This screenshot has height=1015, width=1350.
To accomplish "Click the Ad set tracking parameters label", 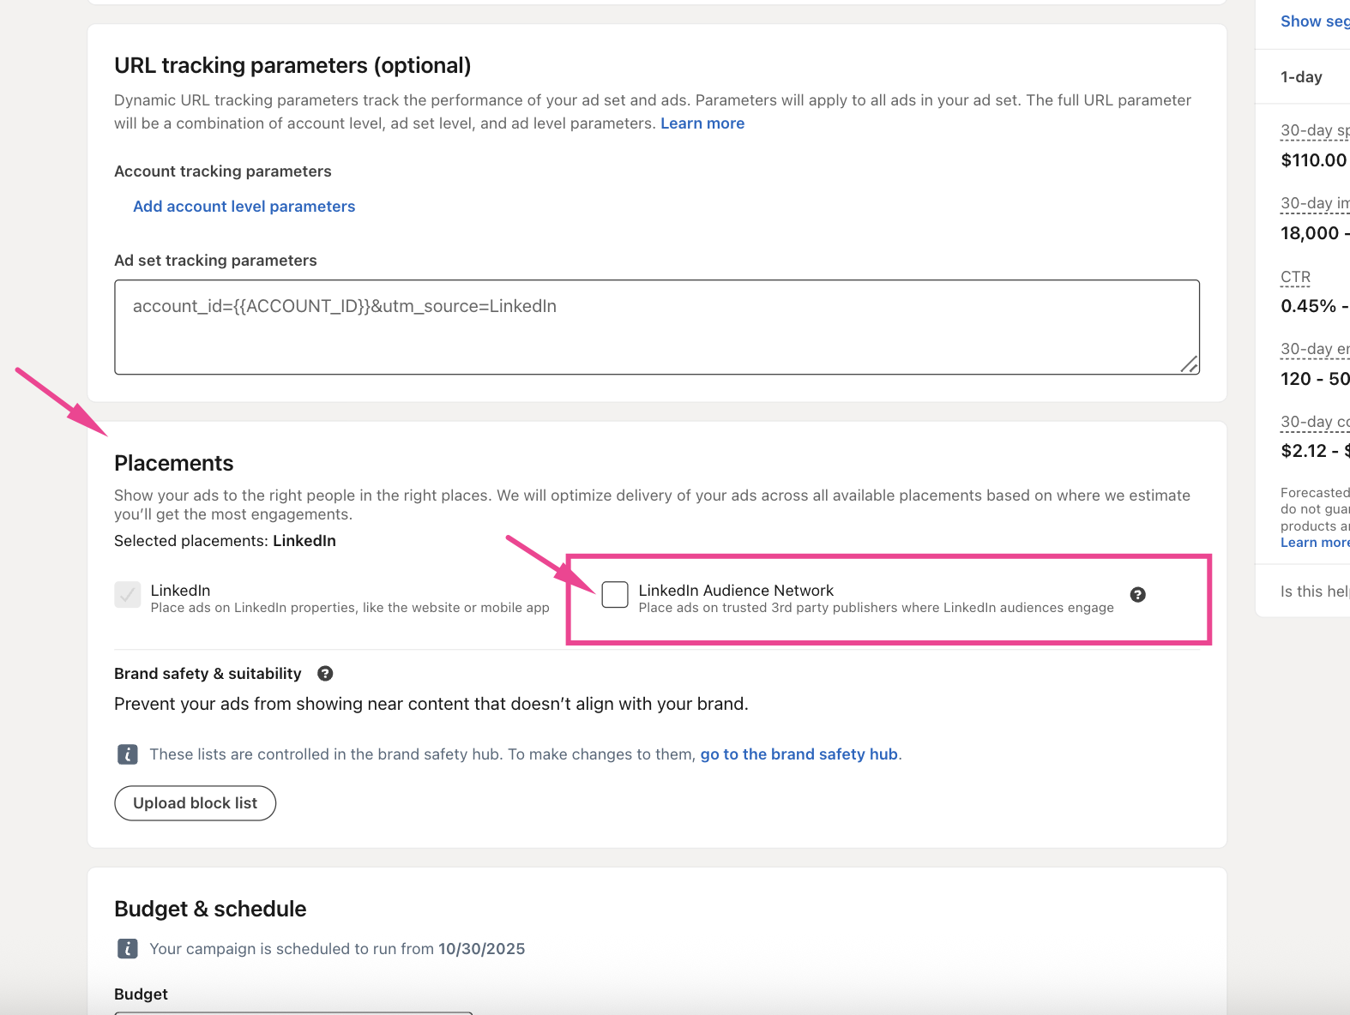I will coord(215,261).
